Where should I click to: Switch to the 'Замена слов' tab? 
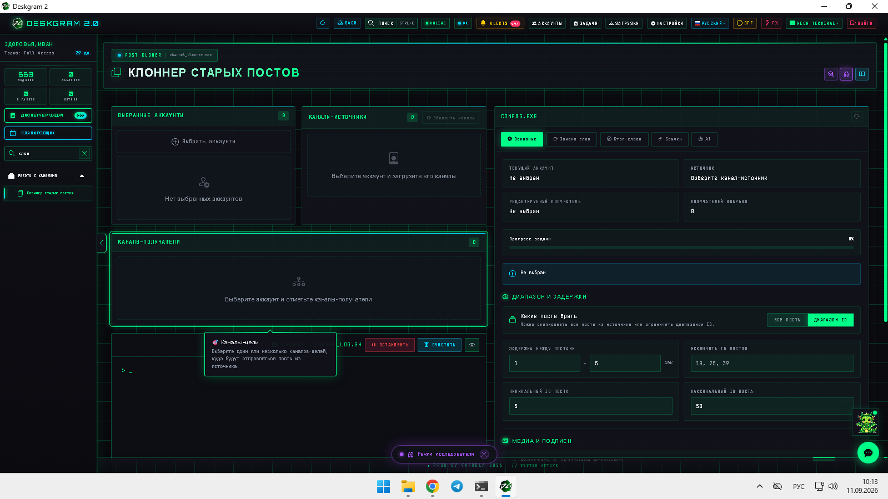tap(572, 139)
